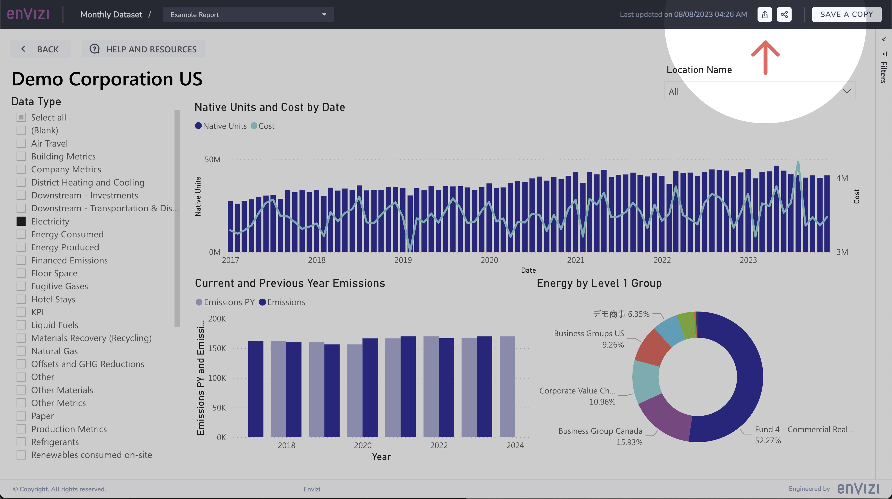Check the (Blank) data type

pyautogui.click(x=21, y=130)
